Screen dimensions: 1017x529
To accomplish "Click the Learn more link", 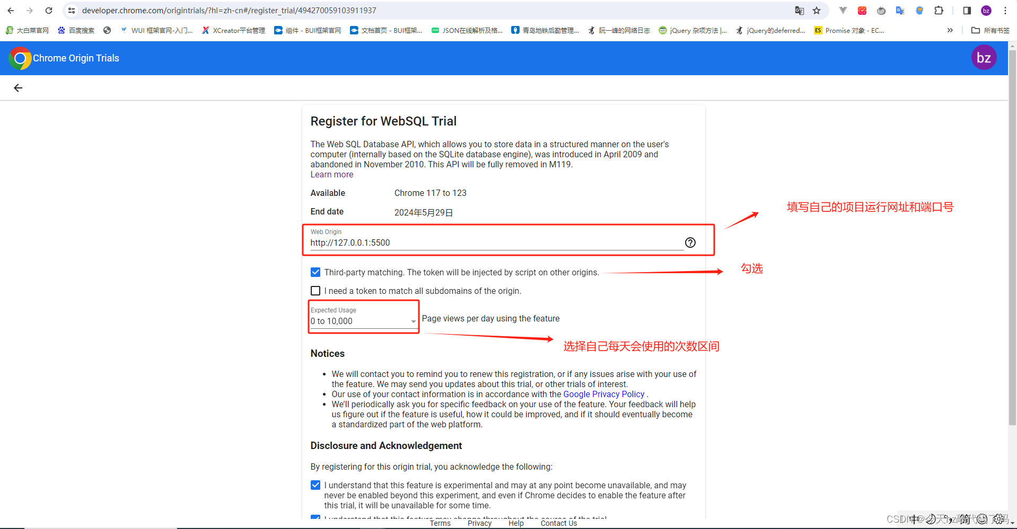I will [x=331, y=174].
